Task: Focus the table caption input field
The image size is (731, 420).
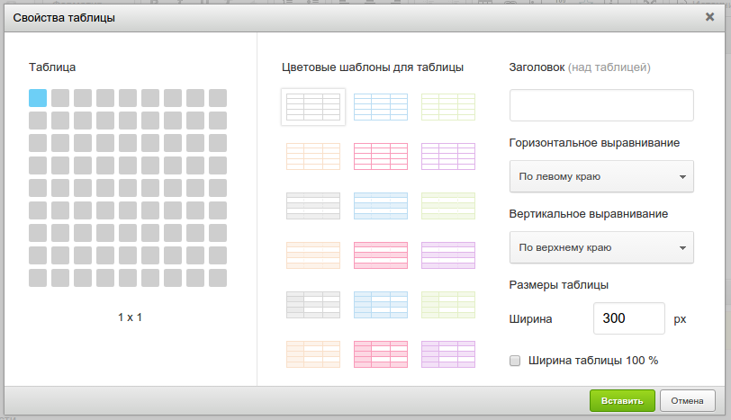Action: pyautogui.click(x=601, y=105)
